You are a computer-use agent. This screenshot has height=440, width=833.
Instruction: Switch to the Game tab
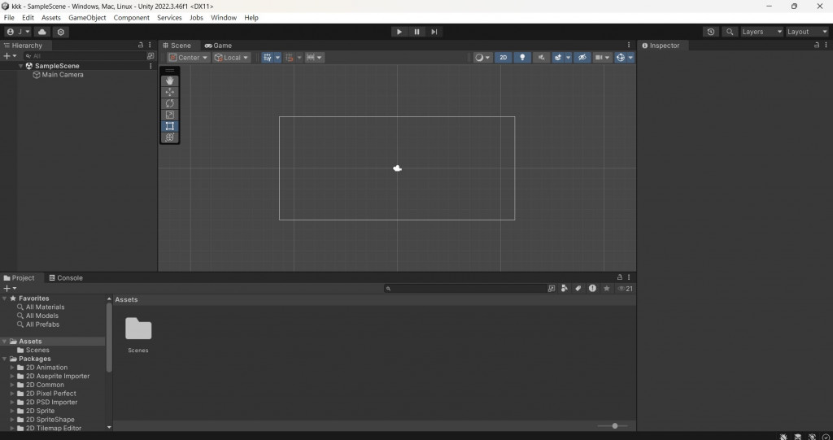pyautogui.click(x=218, y=46)
